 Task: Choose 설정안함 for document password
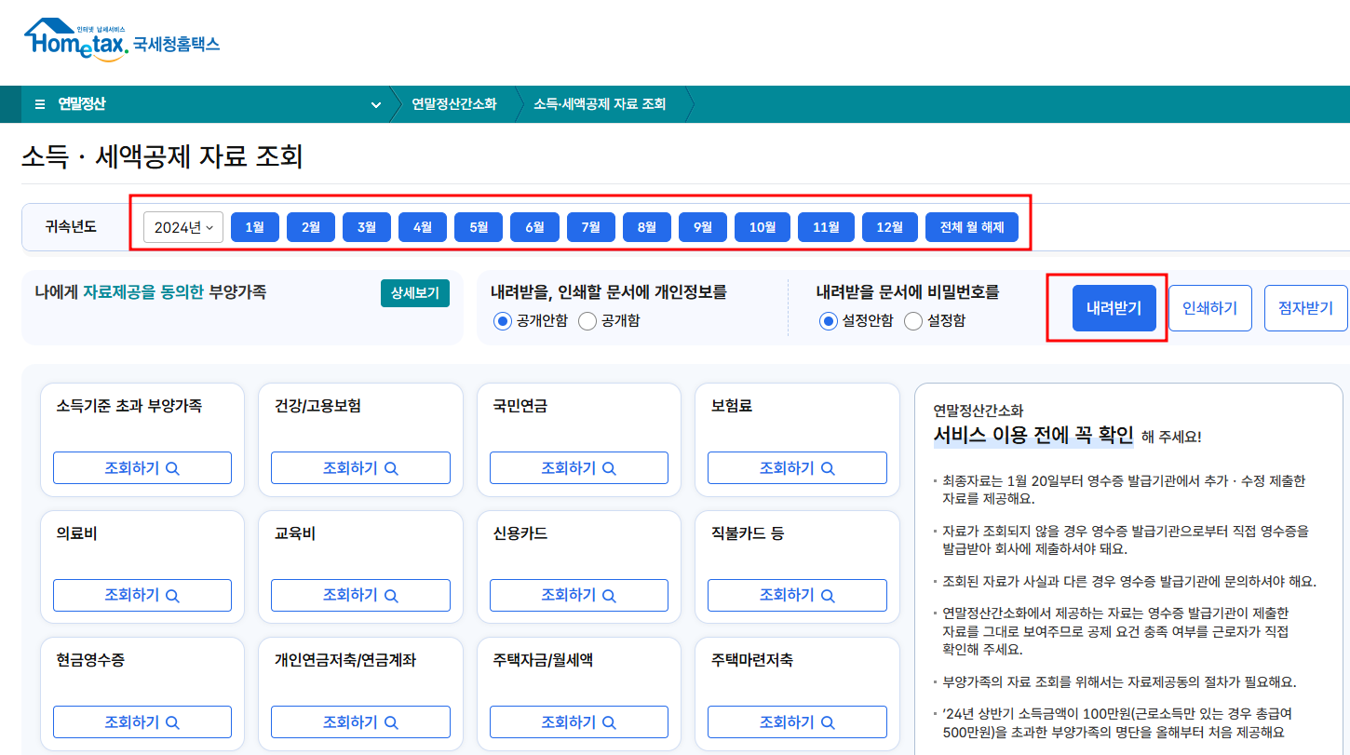coord(857,320)
